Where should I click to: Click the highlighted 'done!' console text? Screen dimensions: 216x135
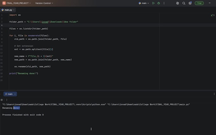[x=17, y=108]
